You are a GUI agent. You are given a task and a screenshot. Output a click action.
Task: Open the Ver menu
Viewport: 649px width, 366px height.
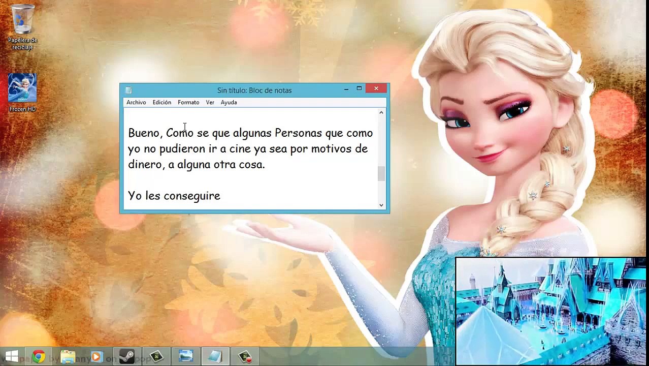[210, 102]
